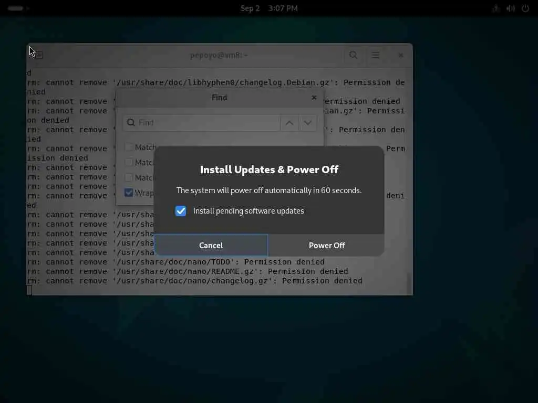
Task: Click the pepoyo@vm8 terminal title
Action: click(219, 55)
